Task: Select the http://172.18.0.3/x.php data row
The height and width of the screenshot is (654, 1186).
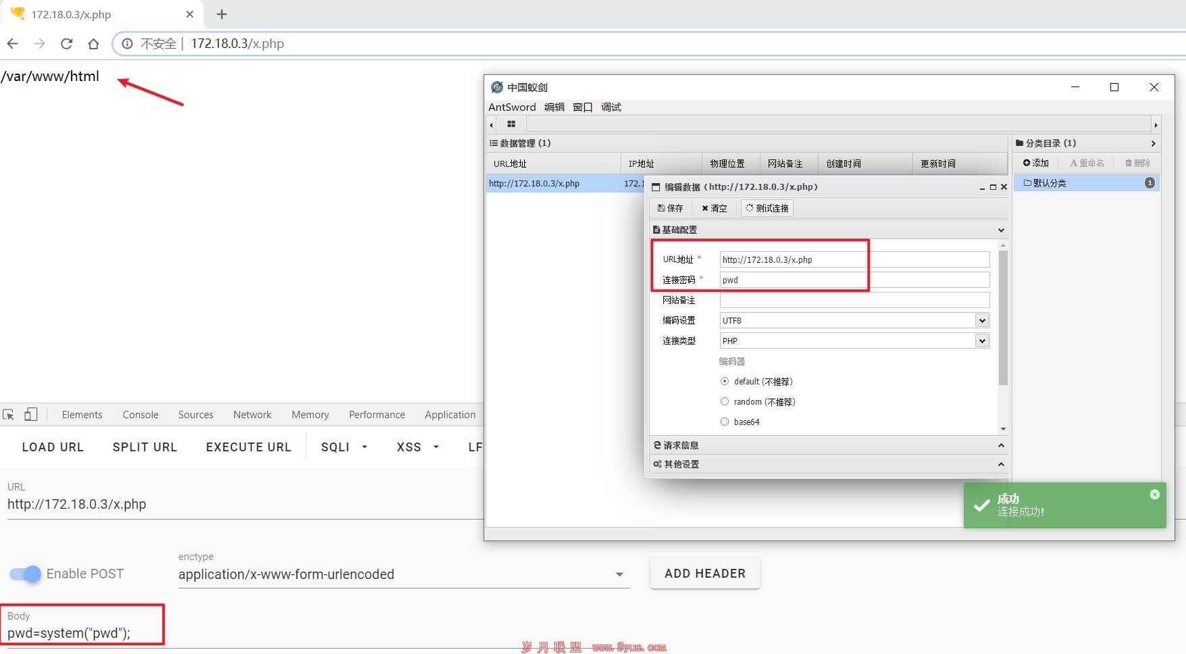Action: pyautogui.click(x=565, y=184)
